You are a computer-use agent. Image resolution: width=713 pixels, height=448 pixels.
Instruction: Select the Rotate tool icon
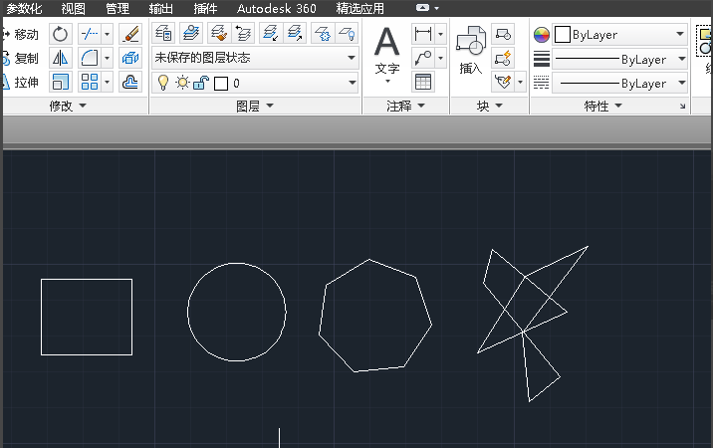pos(60,34)
